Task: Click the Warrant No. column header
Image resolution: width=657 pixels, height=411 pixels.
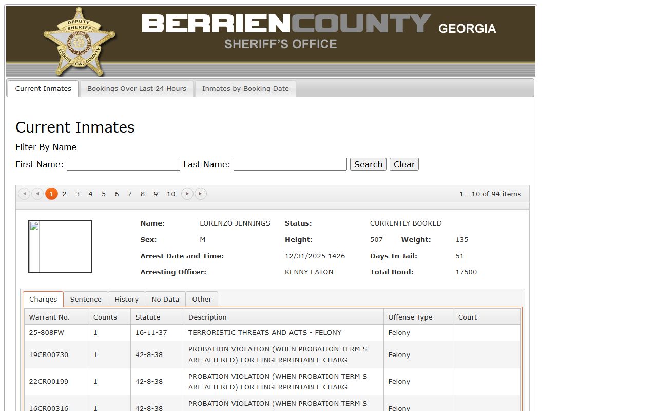Action: (x=56, y=317)
